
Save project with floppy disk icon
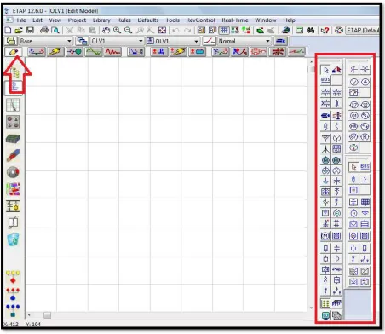point(30,30)
